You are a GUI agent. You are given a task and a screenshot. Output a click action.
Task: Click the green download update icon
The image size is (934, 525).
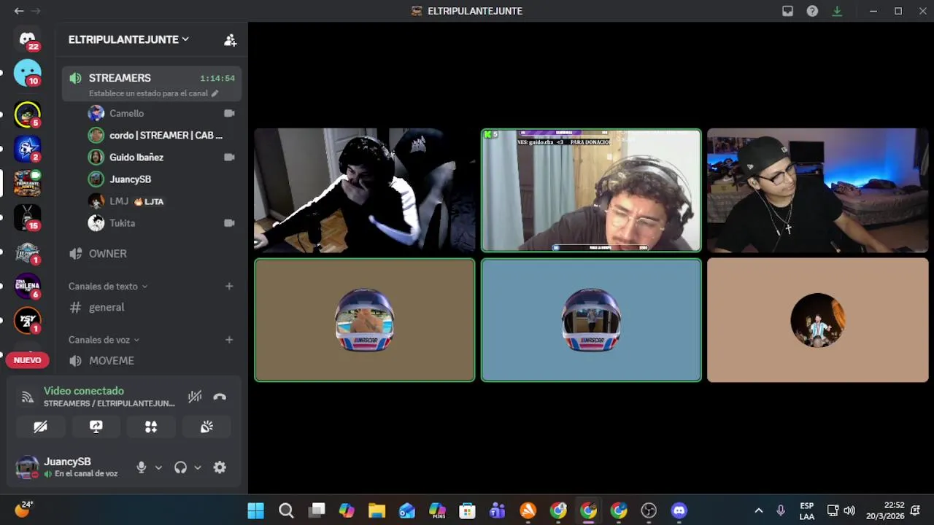pyautogui.click(x=837, y=11)
